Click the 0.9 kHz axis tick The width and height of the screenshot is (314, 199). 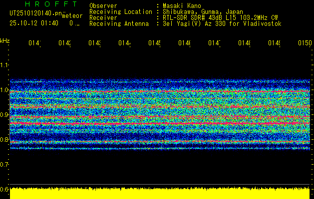[x=4, y=115]
